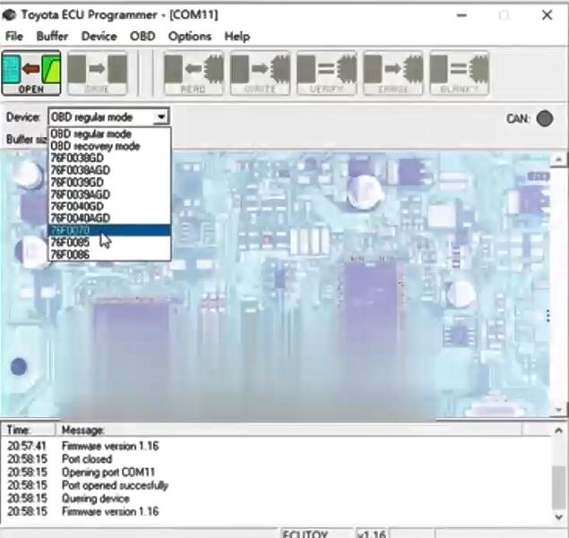Click the Toyota ECU Programmer title icon
569x538 pixels.
(x=9, y=15)
